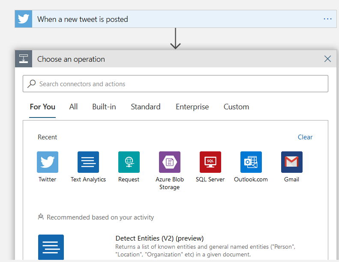
Task: Switch to the All tab
Action: coord(73,107)
